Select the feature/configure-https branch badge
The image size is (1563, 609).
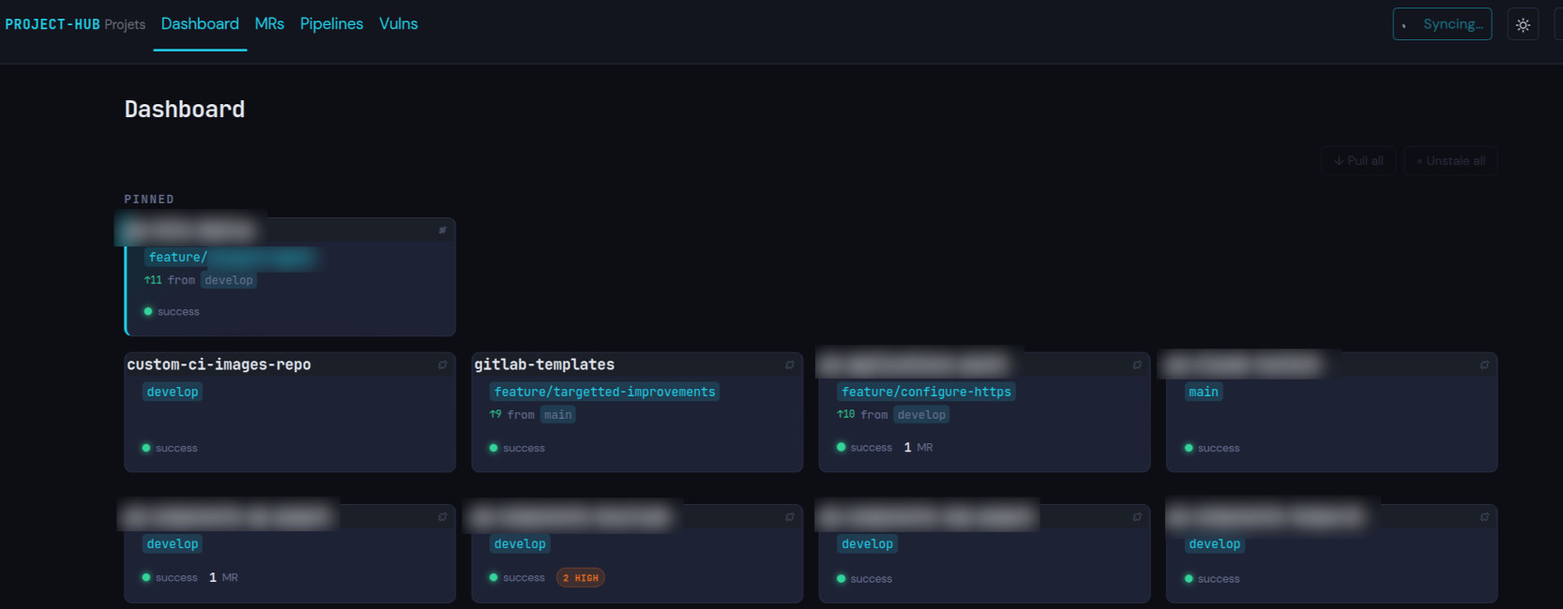926,392
